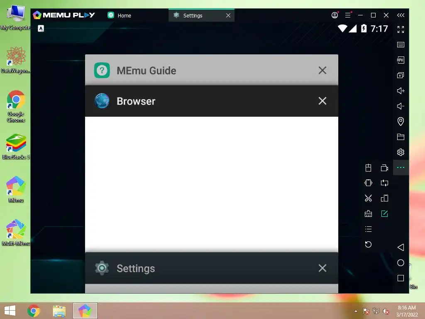The width and height of the screenshot is (425, 319).
Task: Click the network tray icon
Action: pyautogui.click(x=376, y=311)
